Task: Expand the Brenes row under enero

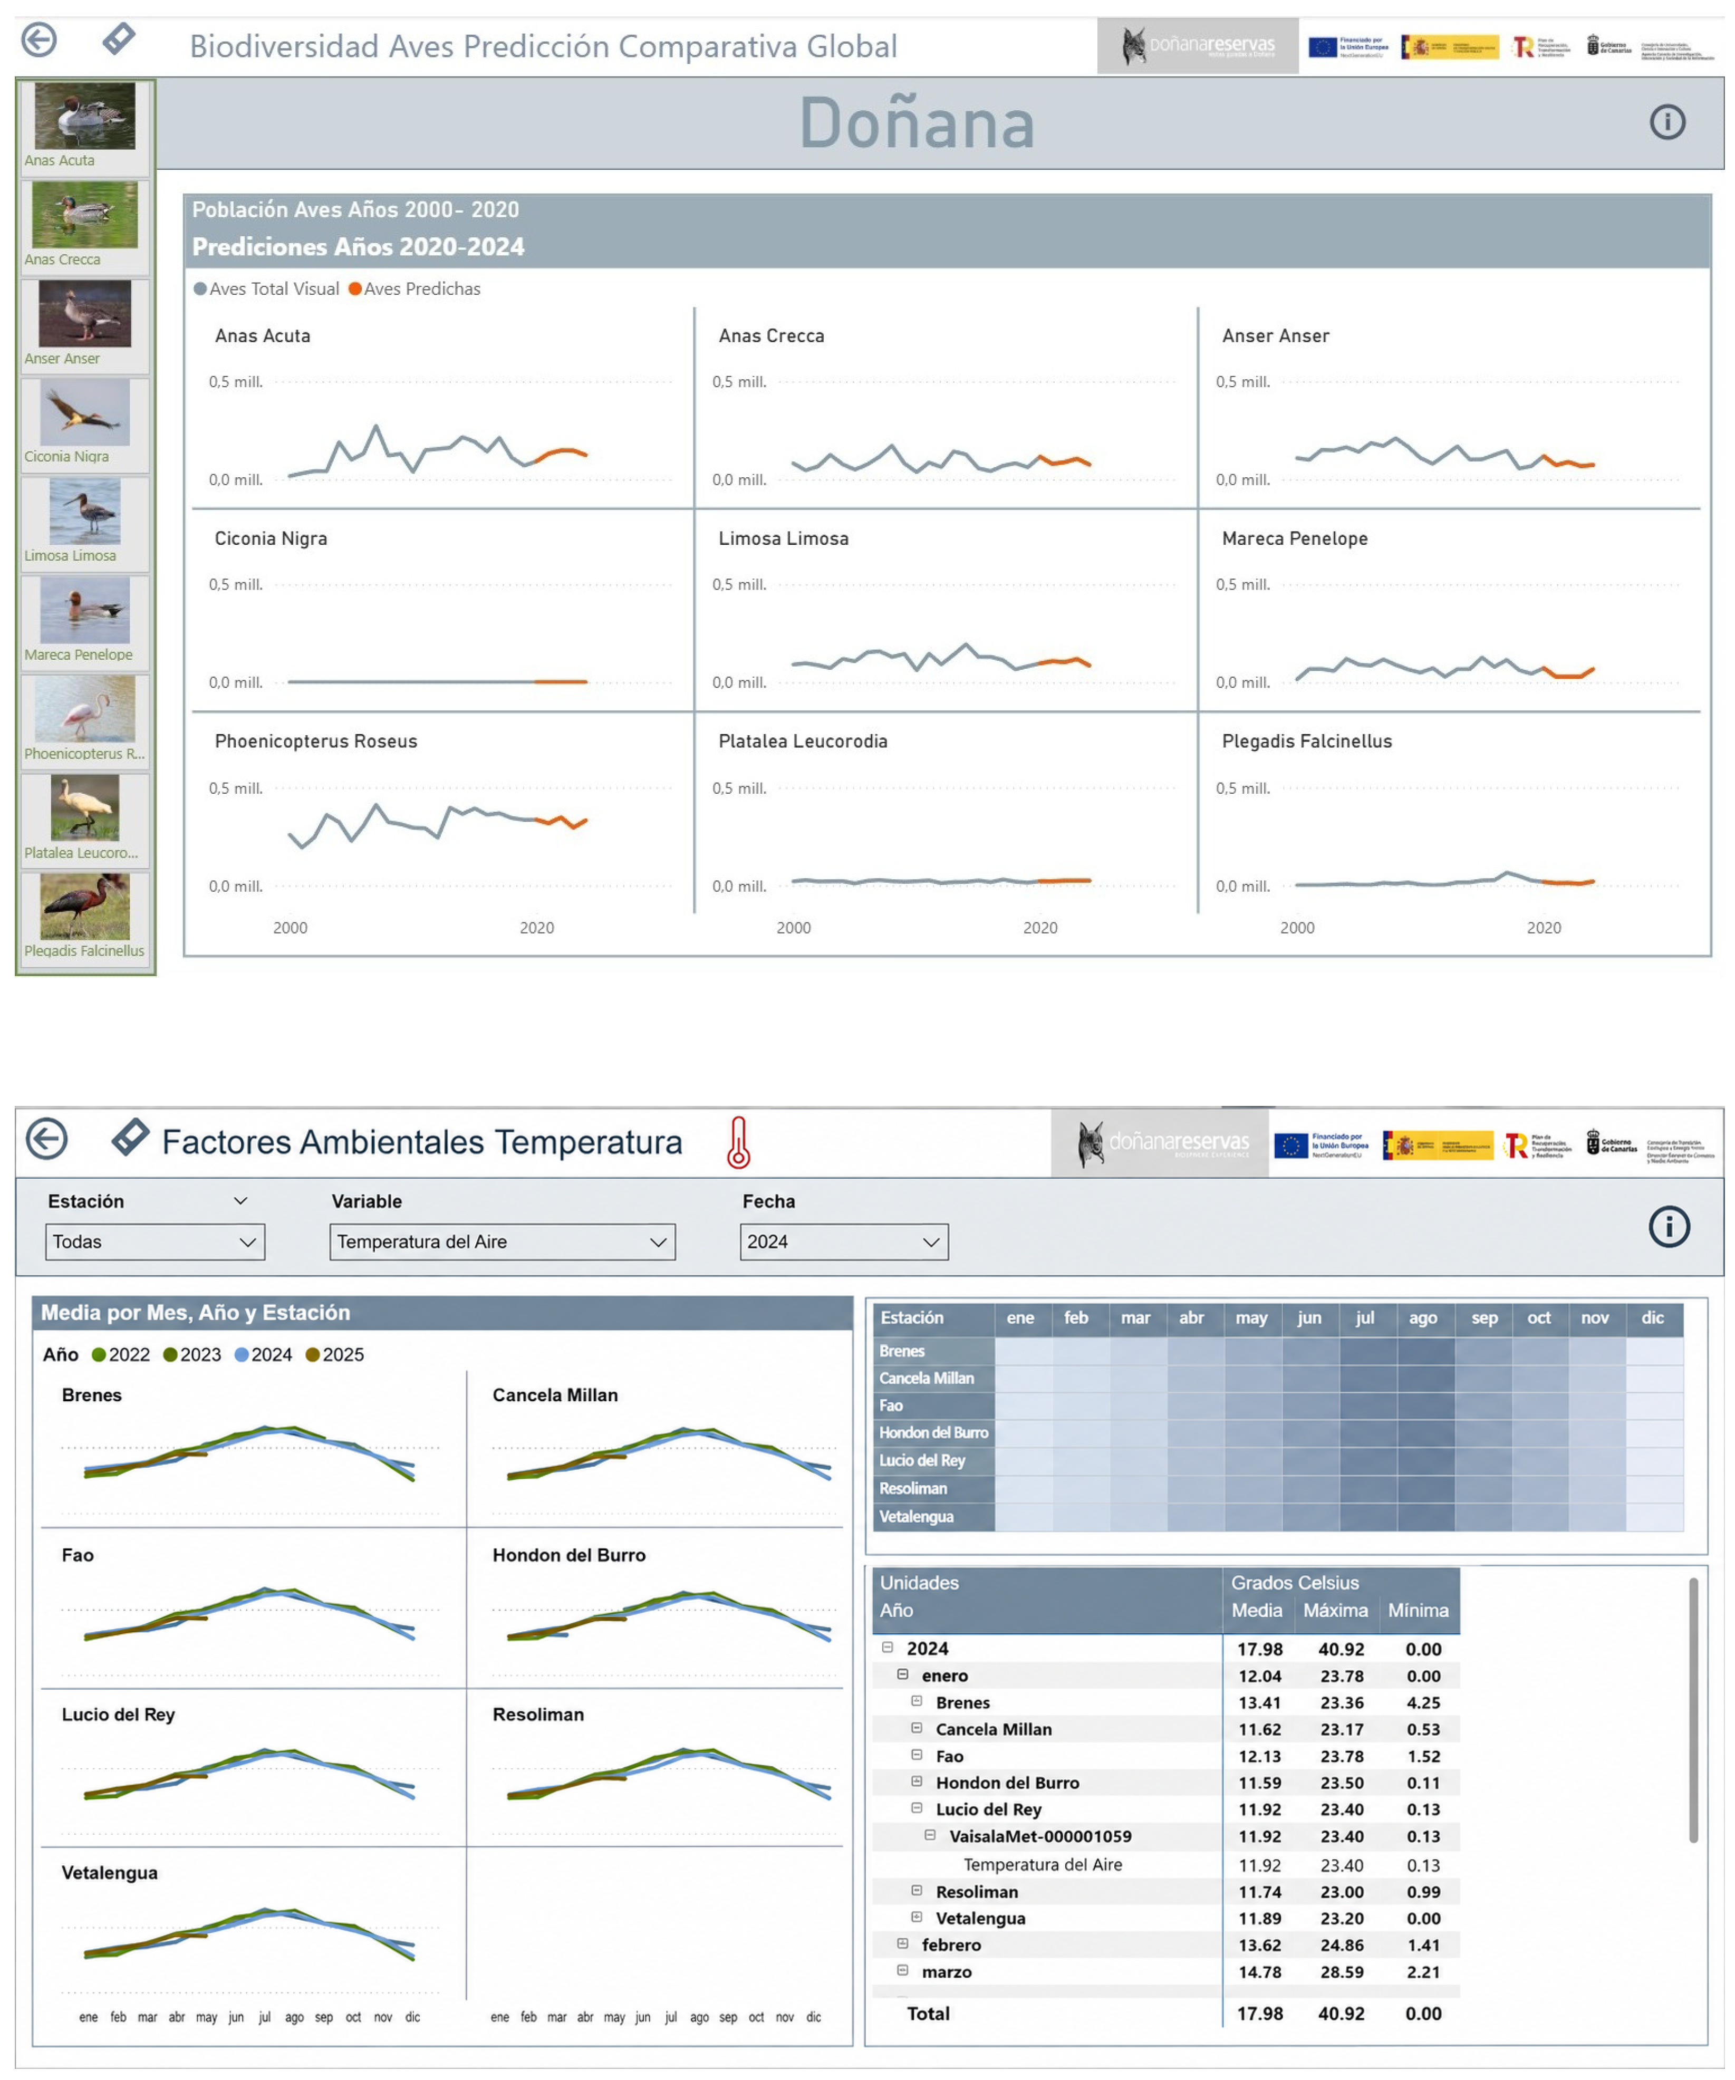Action: coord(916,1701)
